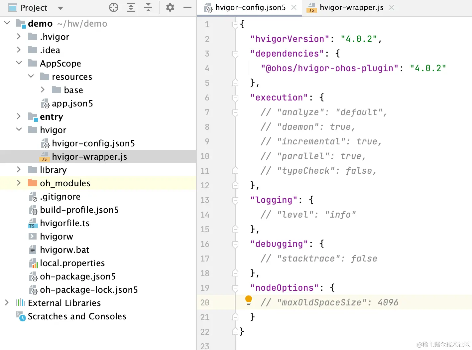Expand the .hvigor folder
Viewport: 472px width, 350px height.
pyautogui.click(x=19, y=36)
